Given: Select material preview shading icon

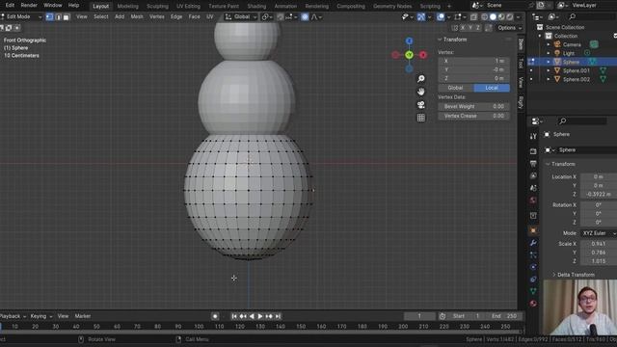Looking at the screenshot, I should [501, 17].
